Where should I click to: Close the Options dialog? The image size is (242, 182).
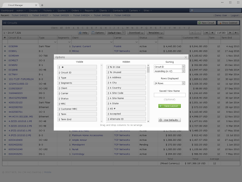[186, 57]
